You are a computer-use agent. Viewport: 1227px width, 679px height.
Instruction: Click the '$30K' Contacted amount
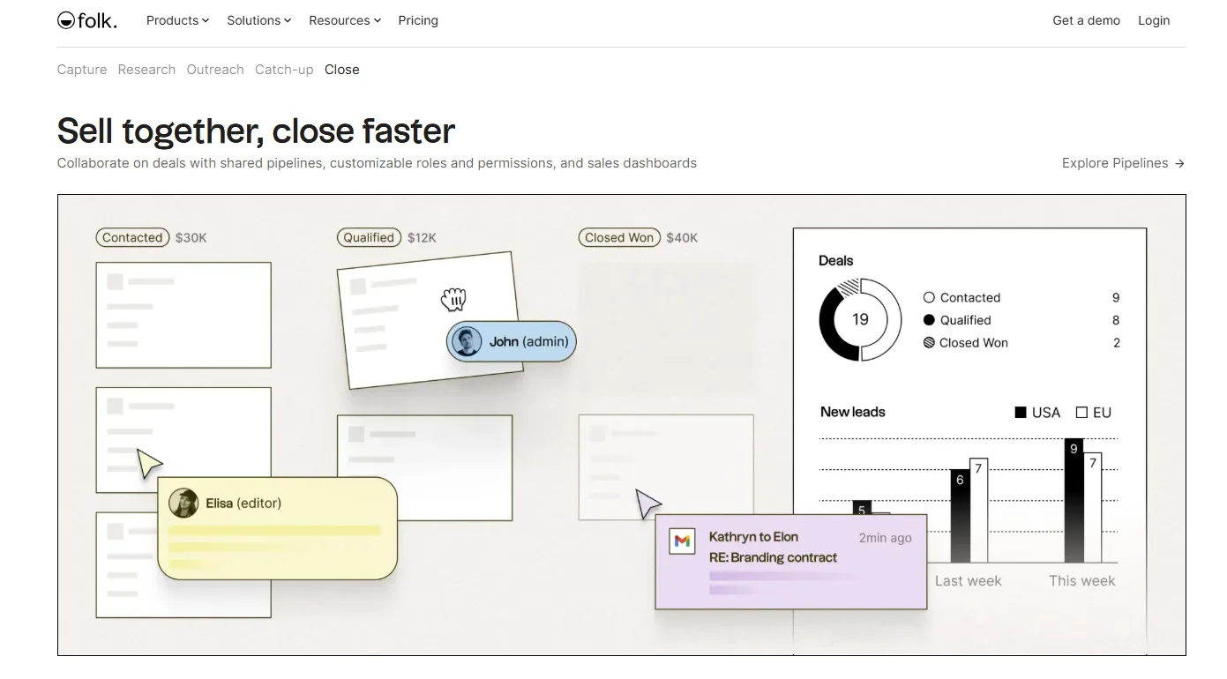coord(191,237)
